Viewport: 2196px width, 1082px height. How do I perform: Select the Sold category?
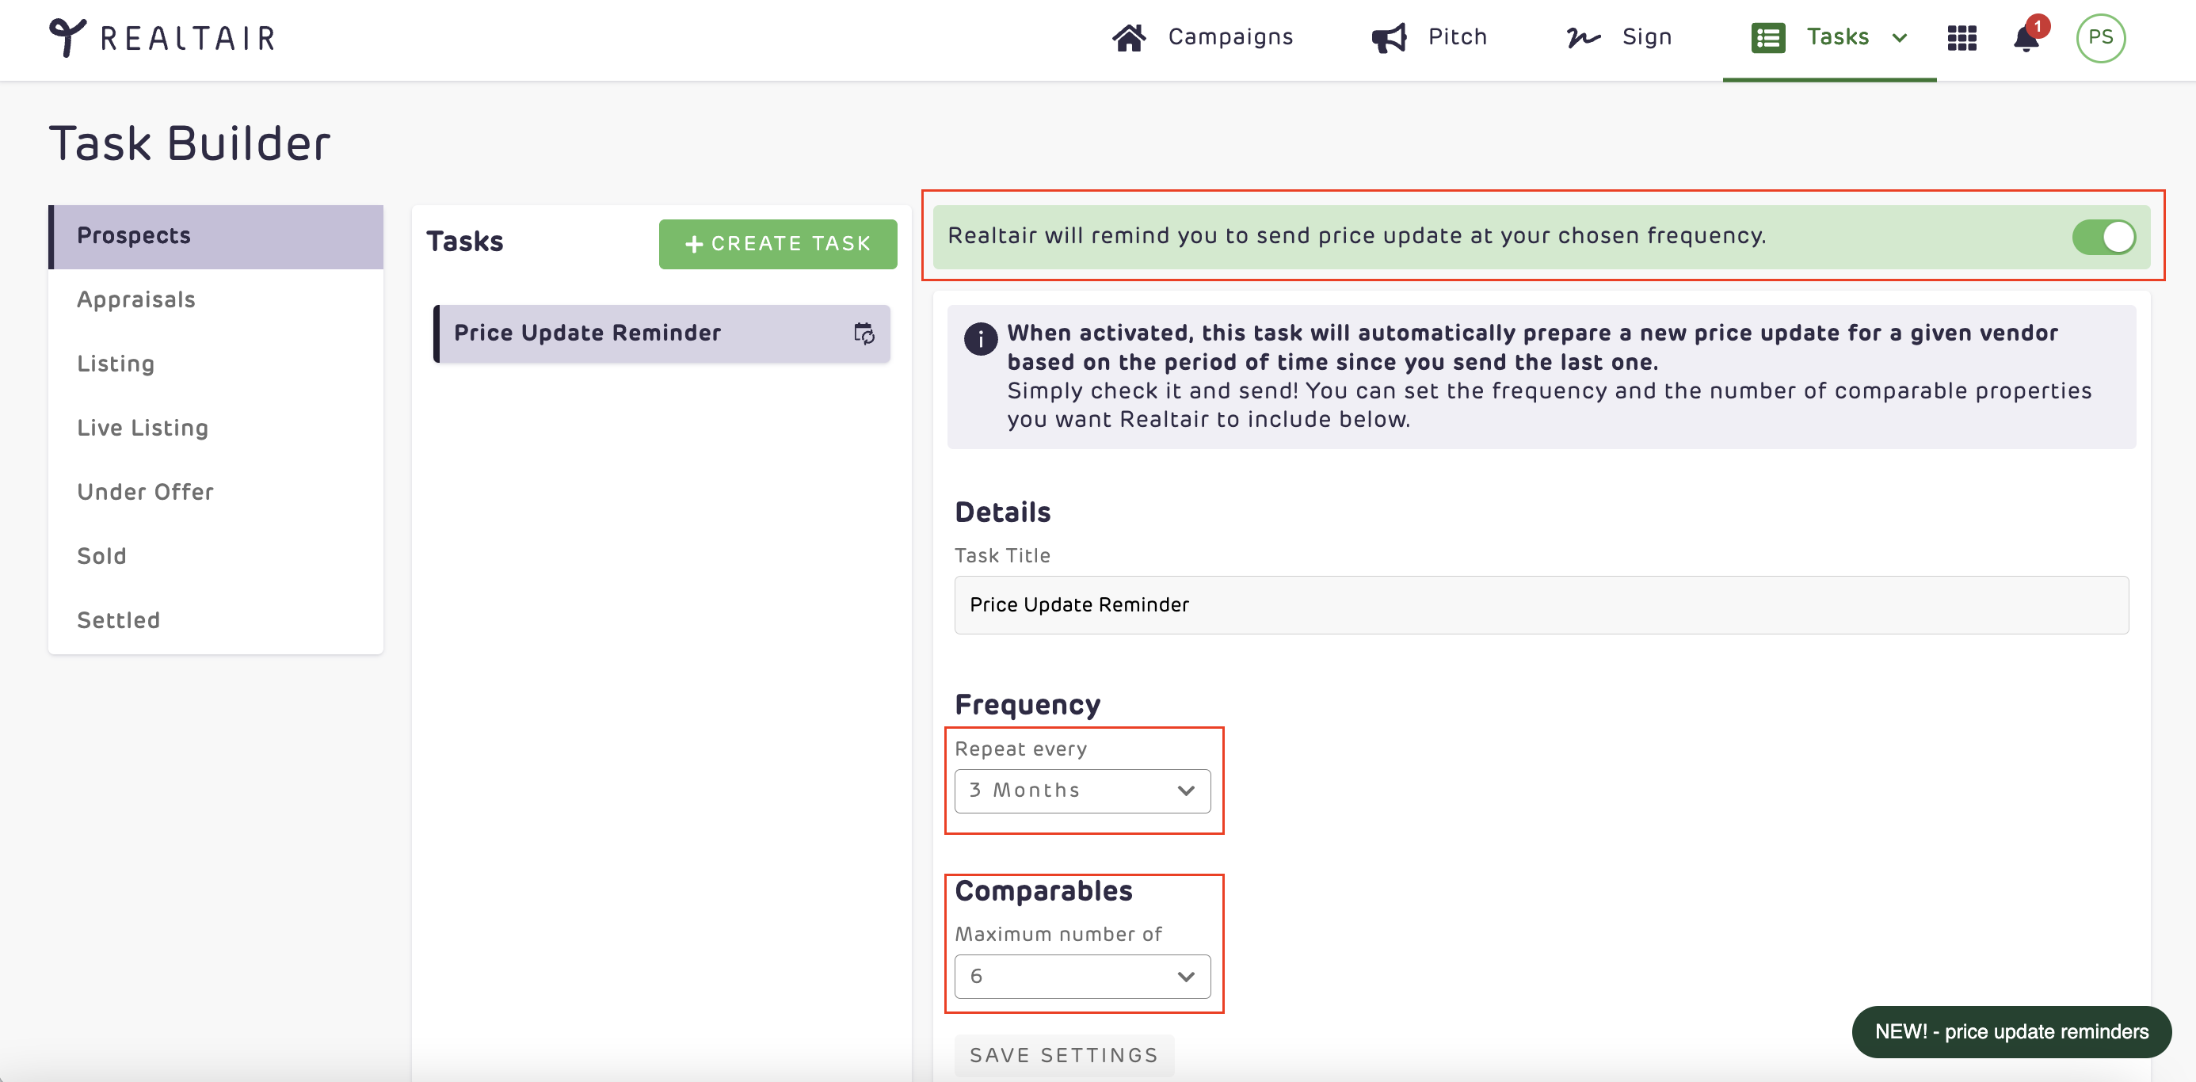point(215,556)
